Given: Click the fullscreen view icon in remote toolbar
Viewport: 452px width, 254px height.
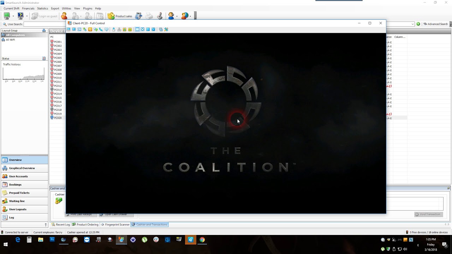Looking at the screenshot, I should coord(143,29).
